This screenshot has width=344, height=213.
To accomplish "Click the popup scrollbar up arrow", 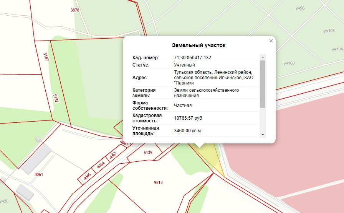I will coord(263,57).
